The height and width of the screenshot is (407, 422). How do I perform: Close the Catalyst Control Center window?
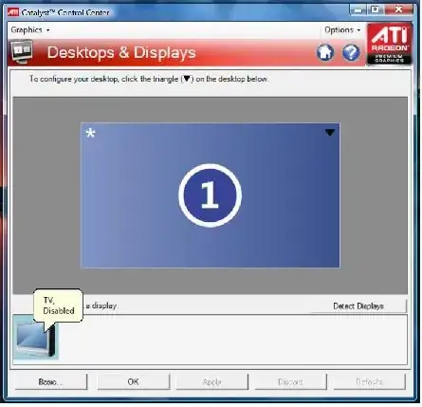point(398,9)
